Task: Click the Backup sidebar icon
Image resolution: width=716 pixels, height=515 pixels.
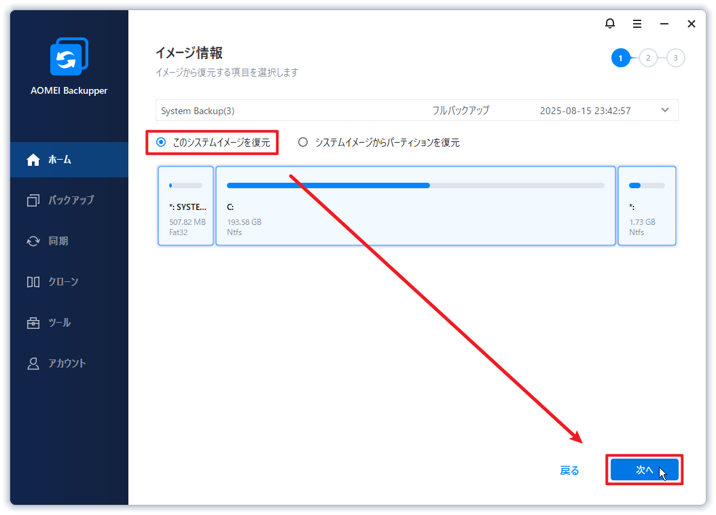Action: 33,200
